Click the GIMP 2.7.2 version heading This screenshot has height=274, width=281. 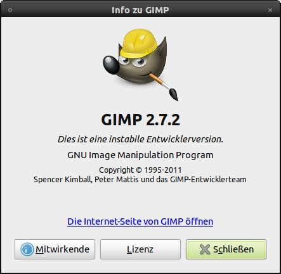[140, 120]
